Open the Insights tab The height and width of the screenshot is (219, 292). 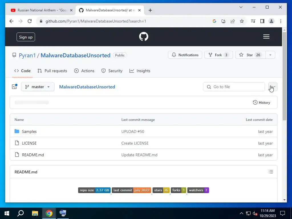pos(140,71)
